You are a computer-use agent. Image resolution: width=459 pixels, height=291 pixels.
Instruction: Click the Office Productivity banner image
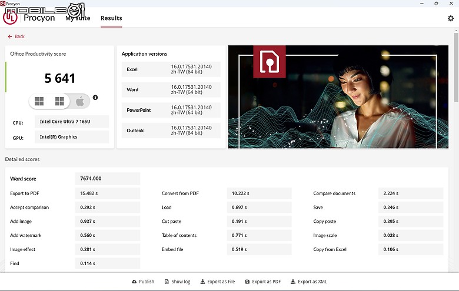(338, 97)
